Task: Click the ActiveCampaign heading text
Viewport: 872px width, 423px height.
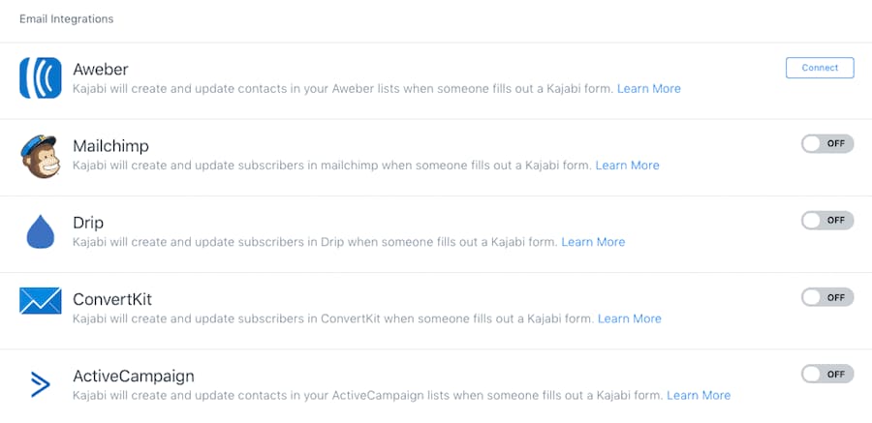Action: click(134, 377)
